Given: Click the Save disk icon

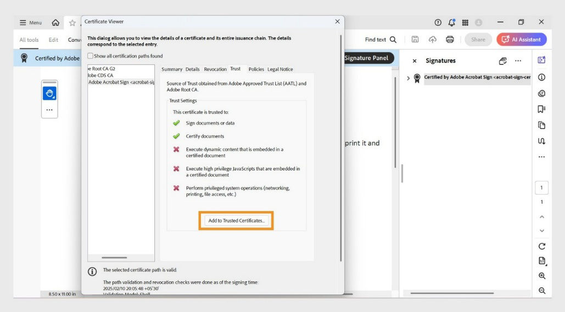Looking at the screenshot, I should [x=415, y=39].
